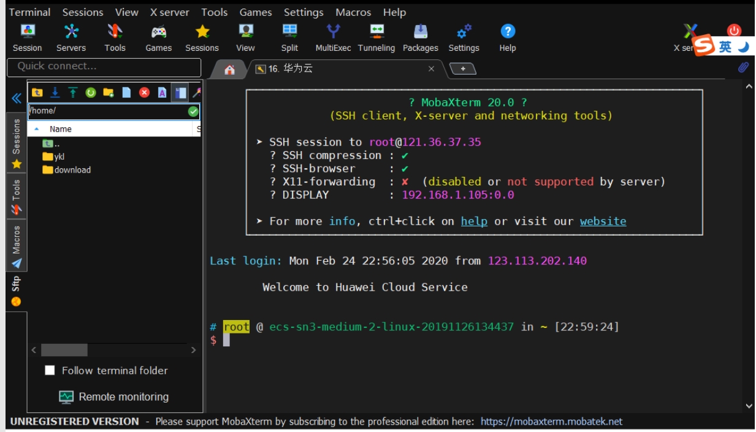The height and width of the screenshot is (432, 756).
Task: Open the Settings gears toolbar icon
Action: pos(464,38)
